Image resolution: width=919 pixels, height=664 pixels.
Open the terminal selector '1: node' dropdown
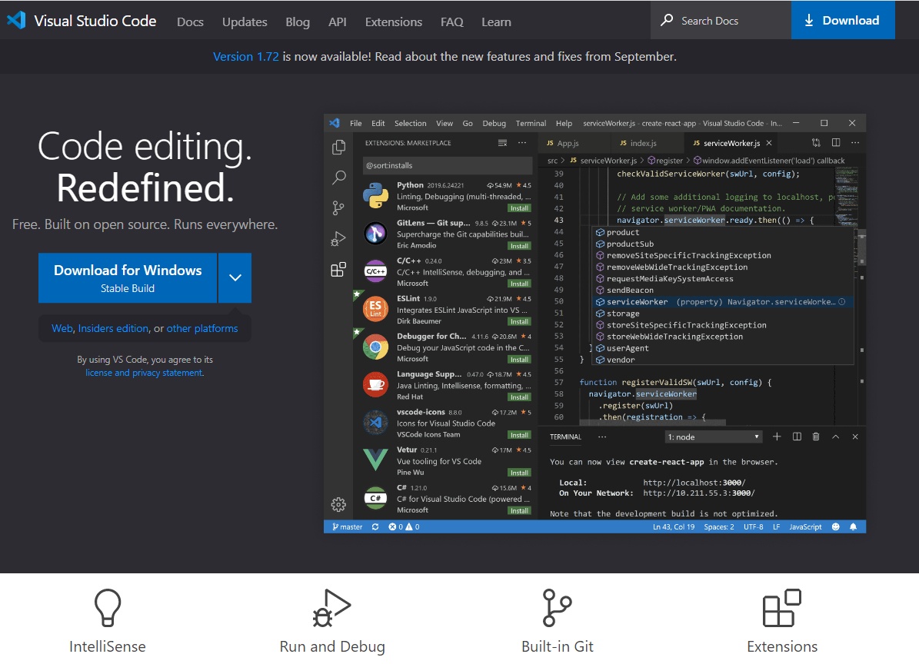[x=713, y=437]
